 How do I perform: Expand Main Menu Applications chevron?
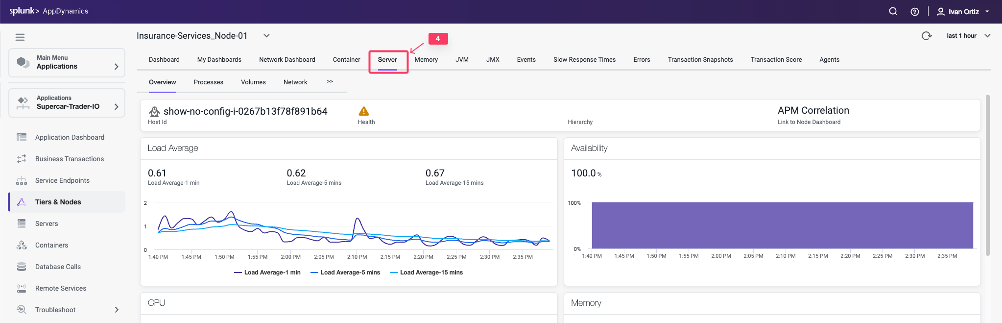(x=116, y=67)
